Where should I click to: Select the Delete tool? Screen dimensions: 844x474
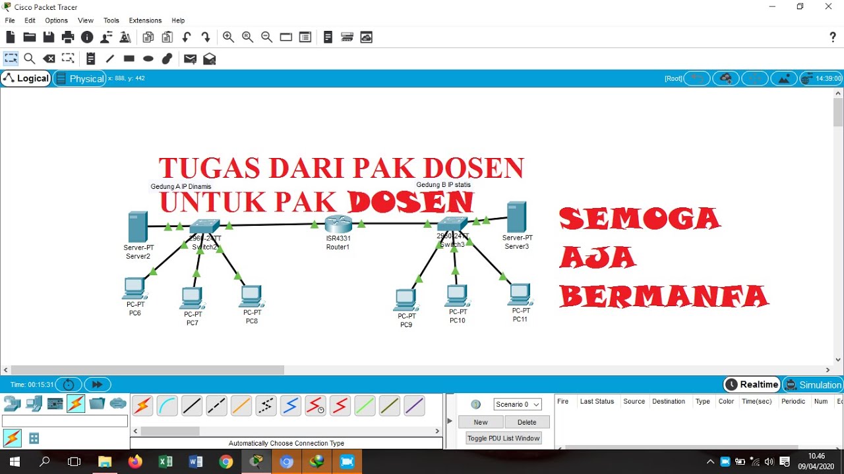49,59
